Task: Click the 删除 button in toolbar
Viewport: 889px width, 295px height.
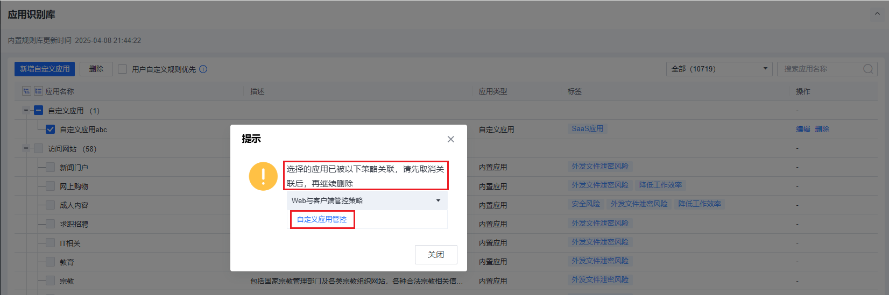Action: point(96,69)
